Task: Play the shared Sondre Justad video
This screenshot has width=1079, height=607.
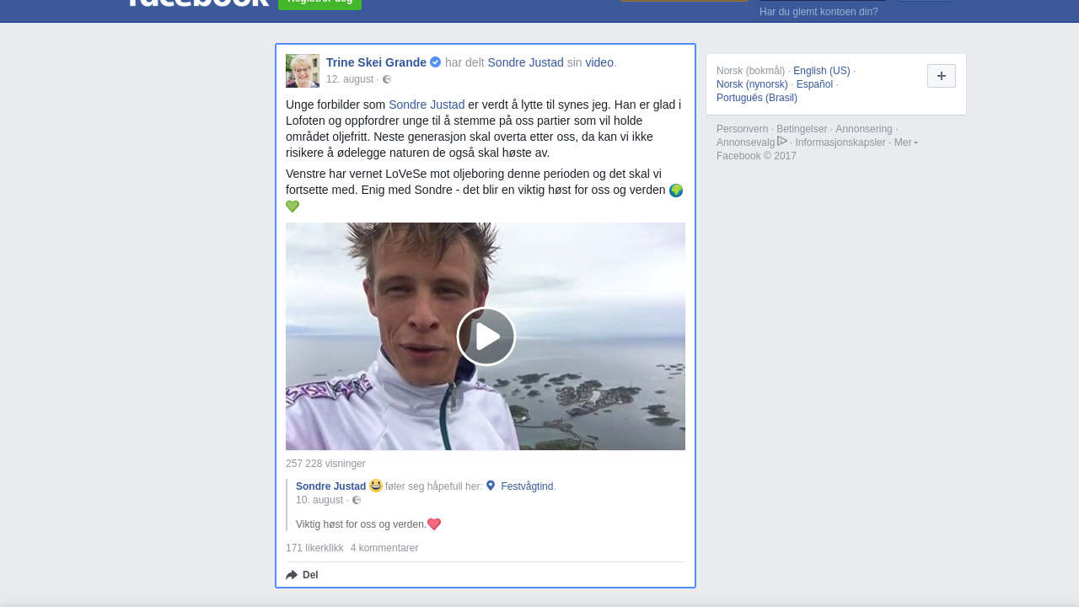Action: (x=486, y=336)
